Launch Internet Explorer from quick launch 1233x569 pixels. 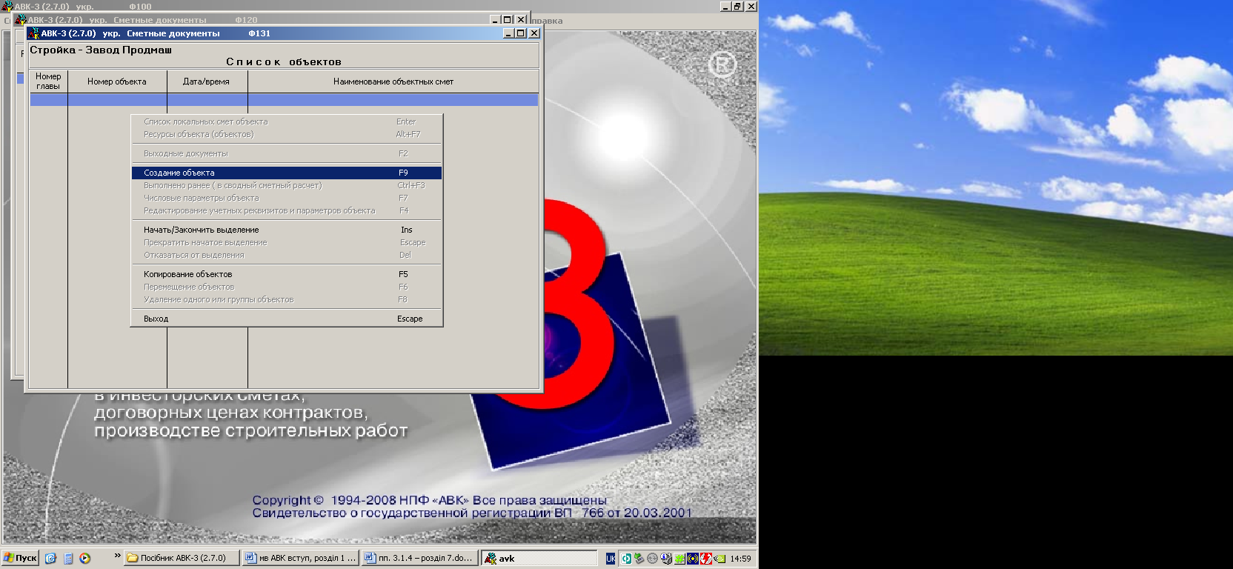point(50,559)
